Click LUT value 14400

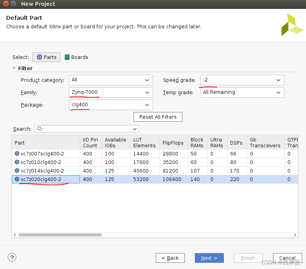(141, 154)
